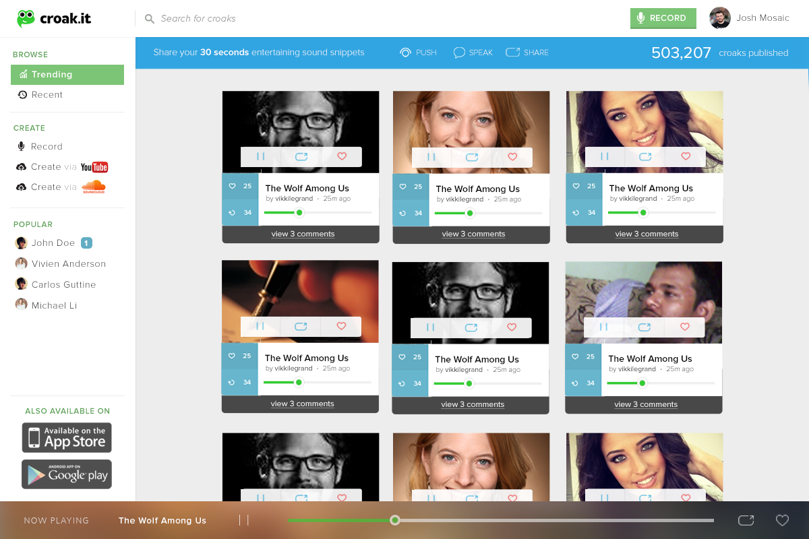Viewport: 809px width, 539px height.
Task: Open the title of the man-on-sofa card
Action: 651,359
